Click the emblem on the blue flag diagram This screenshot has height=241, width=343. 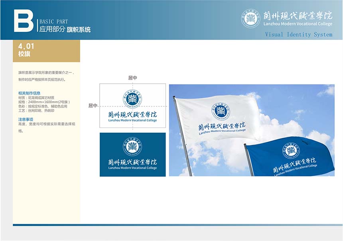[132, 146]
